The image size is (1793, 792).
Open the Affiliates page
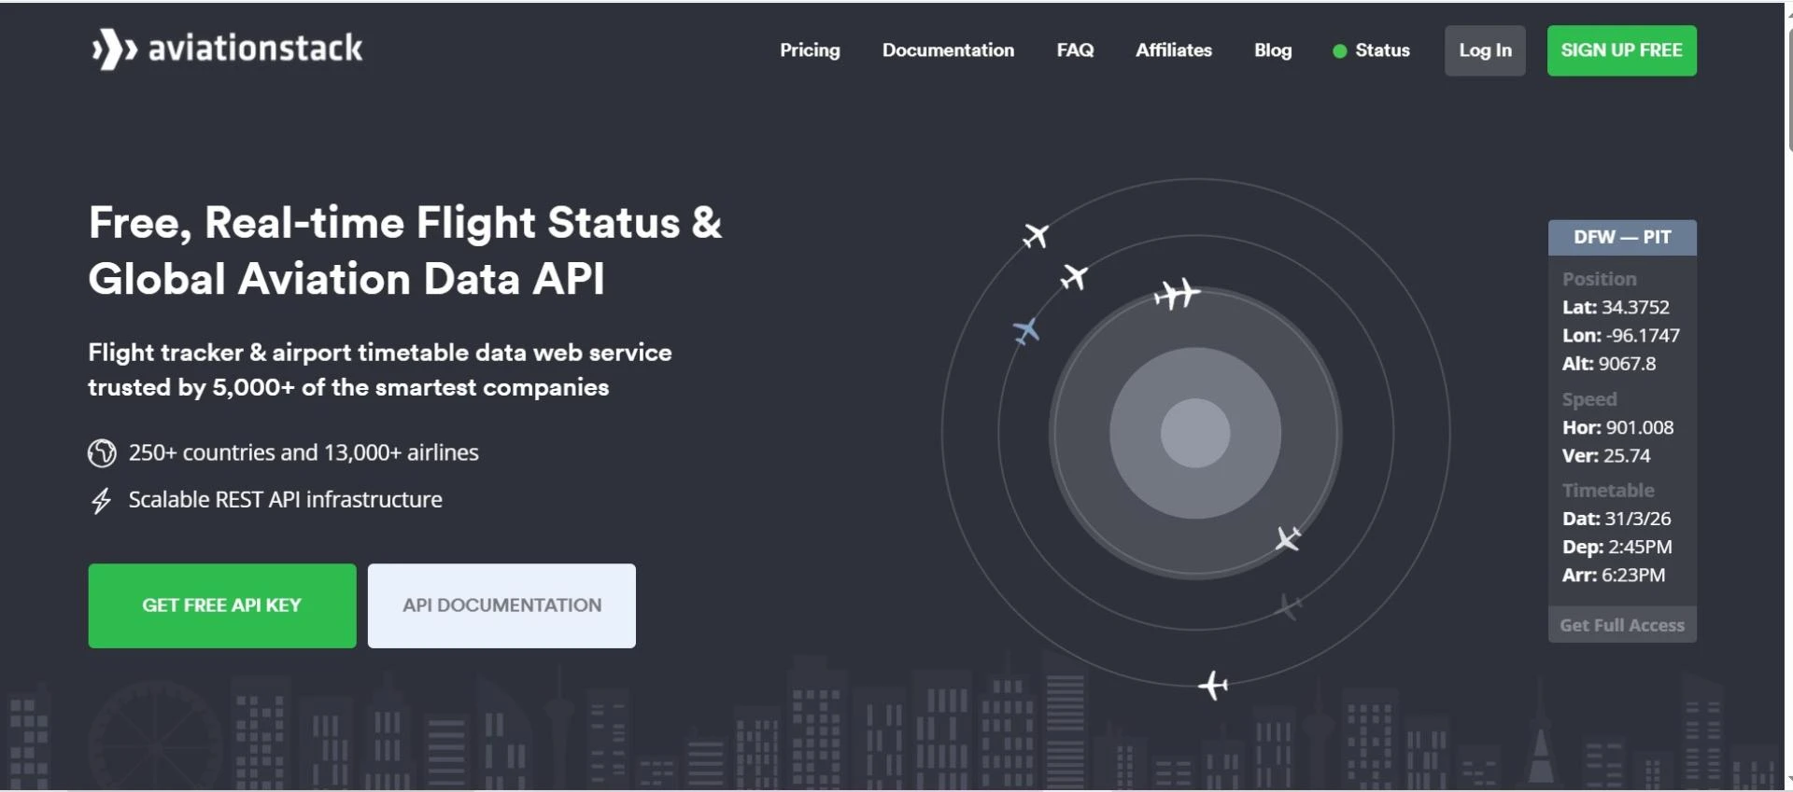(1174, 50)
